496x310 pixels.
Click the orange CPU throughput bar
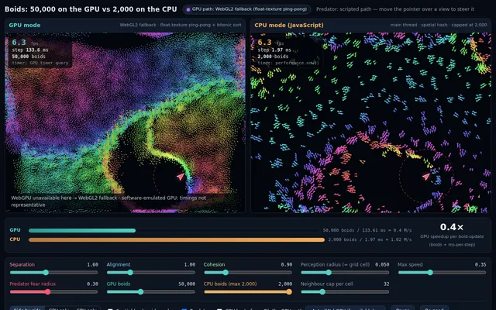click(x=177, y=239)
